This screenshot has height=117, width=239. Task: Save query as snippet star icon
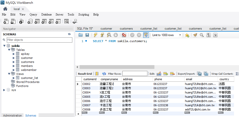(187, 35)
